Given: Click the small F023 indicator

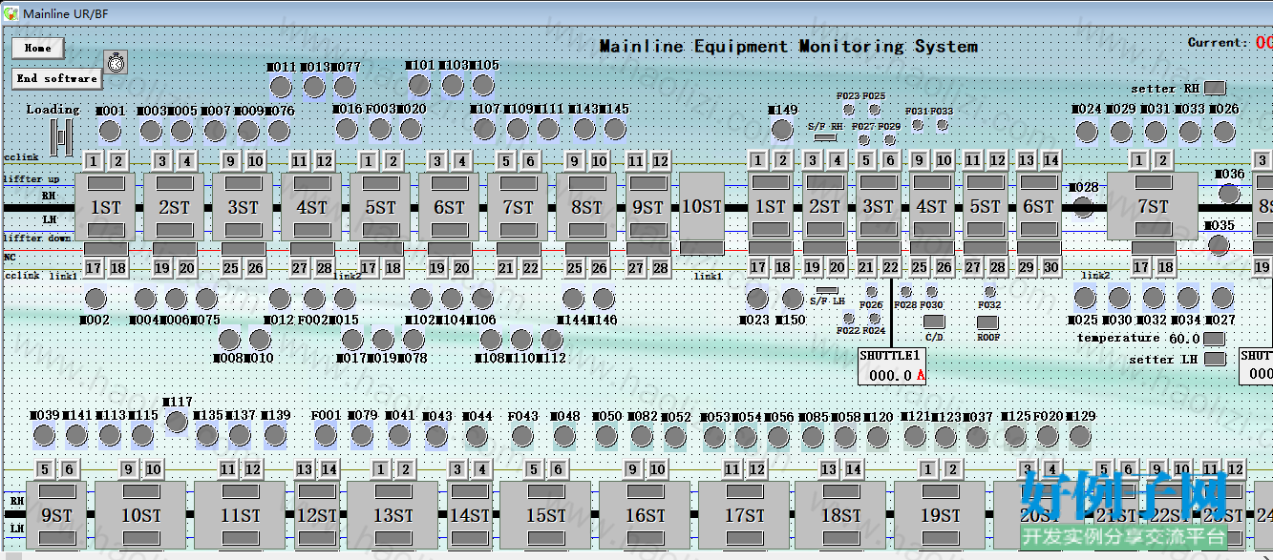Looking at the screenshot, I should [849, 109].
